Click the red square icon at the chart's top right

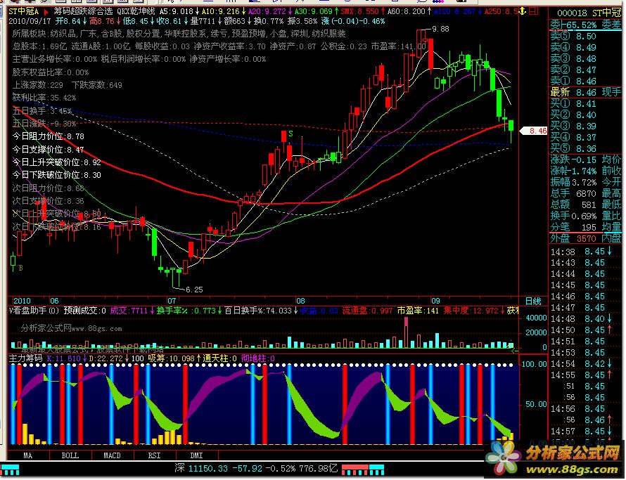(x=533, y=11)
